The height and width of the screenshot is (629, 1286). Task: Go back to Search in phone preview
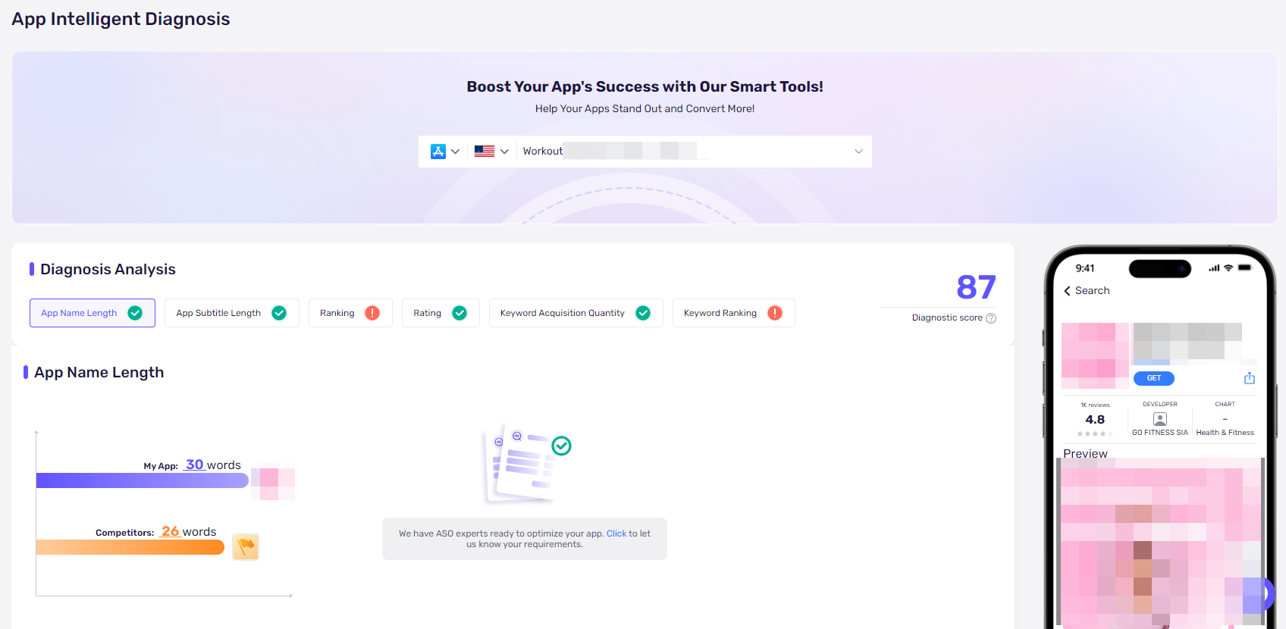pyautogui.click(x=1086, y=291)
